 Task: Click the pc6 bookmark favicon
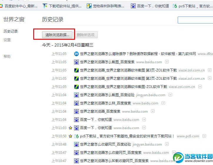tap(175, 6)
